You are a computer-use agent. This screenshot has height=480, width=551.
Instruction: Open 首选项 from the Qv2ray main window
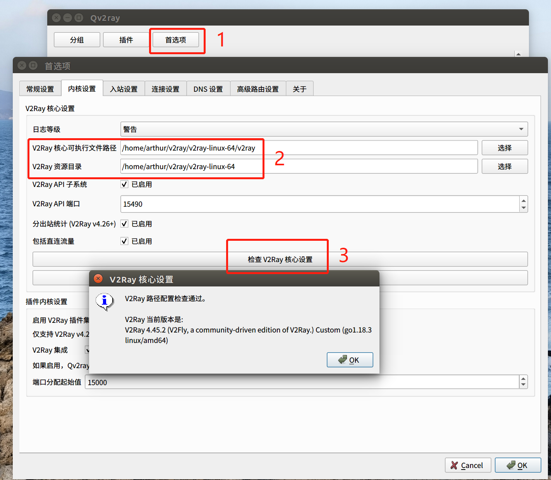[175, 39]
